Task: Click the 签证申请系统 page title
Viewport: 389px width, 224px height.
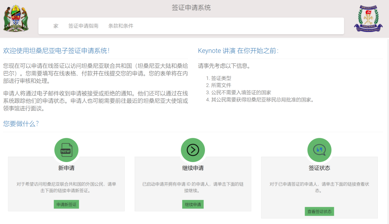Action: coord(191,8)
